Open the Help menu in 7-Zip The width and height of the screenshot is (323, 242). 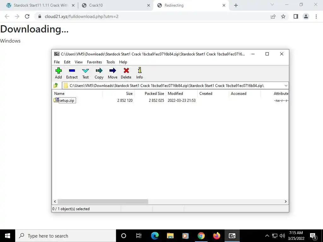123,62
